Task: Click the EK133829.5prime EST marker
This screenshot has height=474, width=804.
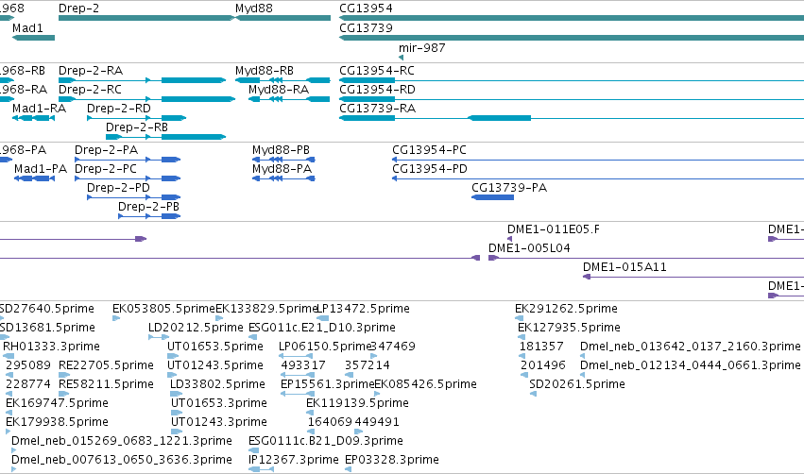Action: [x=219, y=318]
